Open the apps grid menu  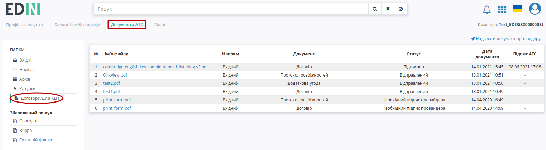(502, 9)
